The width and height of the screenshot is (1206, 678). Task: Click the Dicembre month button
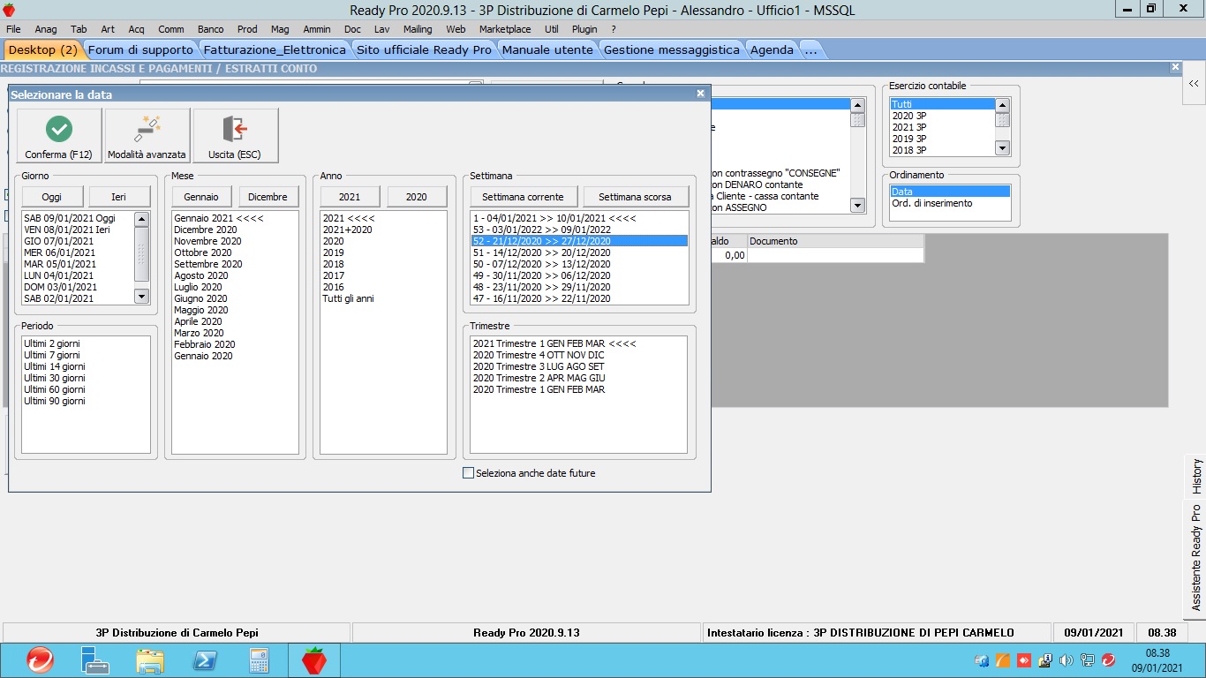(269, 197)
